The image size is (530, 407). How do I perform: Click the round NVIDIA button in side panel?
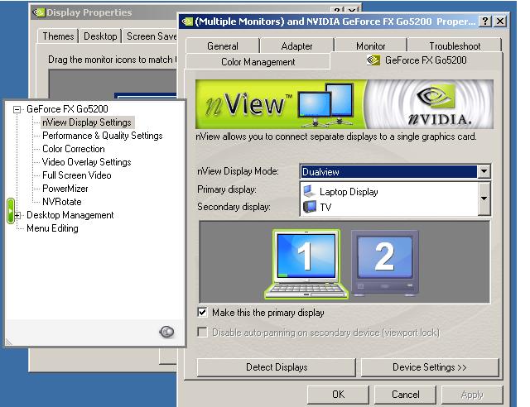click(166, 332)
